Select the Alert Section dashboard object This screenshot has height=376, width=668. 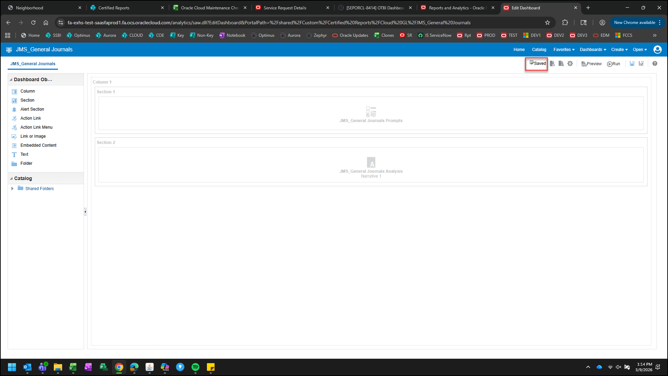(x=32, y=109)
